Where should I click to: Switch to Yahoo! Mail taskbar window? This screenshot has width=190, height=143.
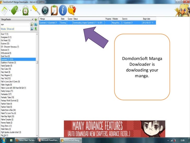coord(26,140)
